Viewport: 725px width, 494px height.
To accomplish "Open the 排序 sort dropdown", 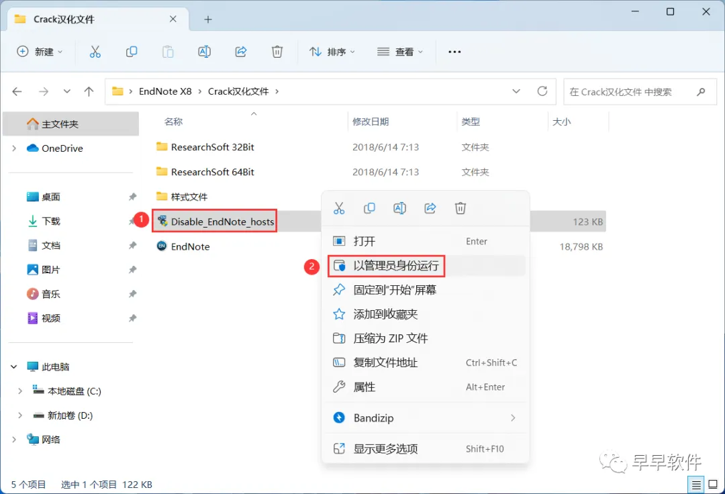I will pos(332,52).
